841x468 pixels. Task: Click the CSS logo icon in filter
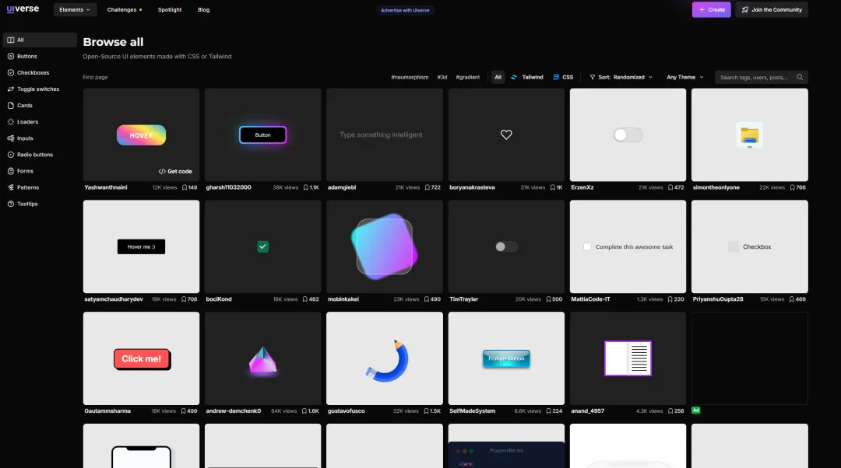coord(556,77)
